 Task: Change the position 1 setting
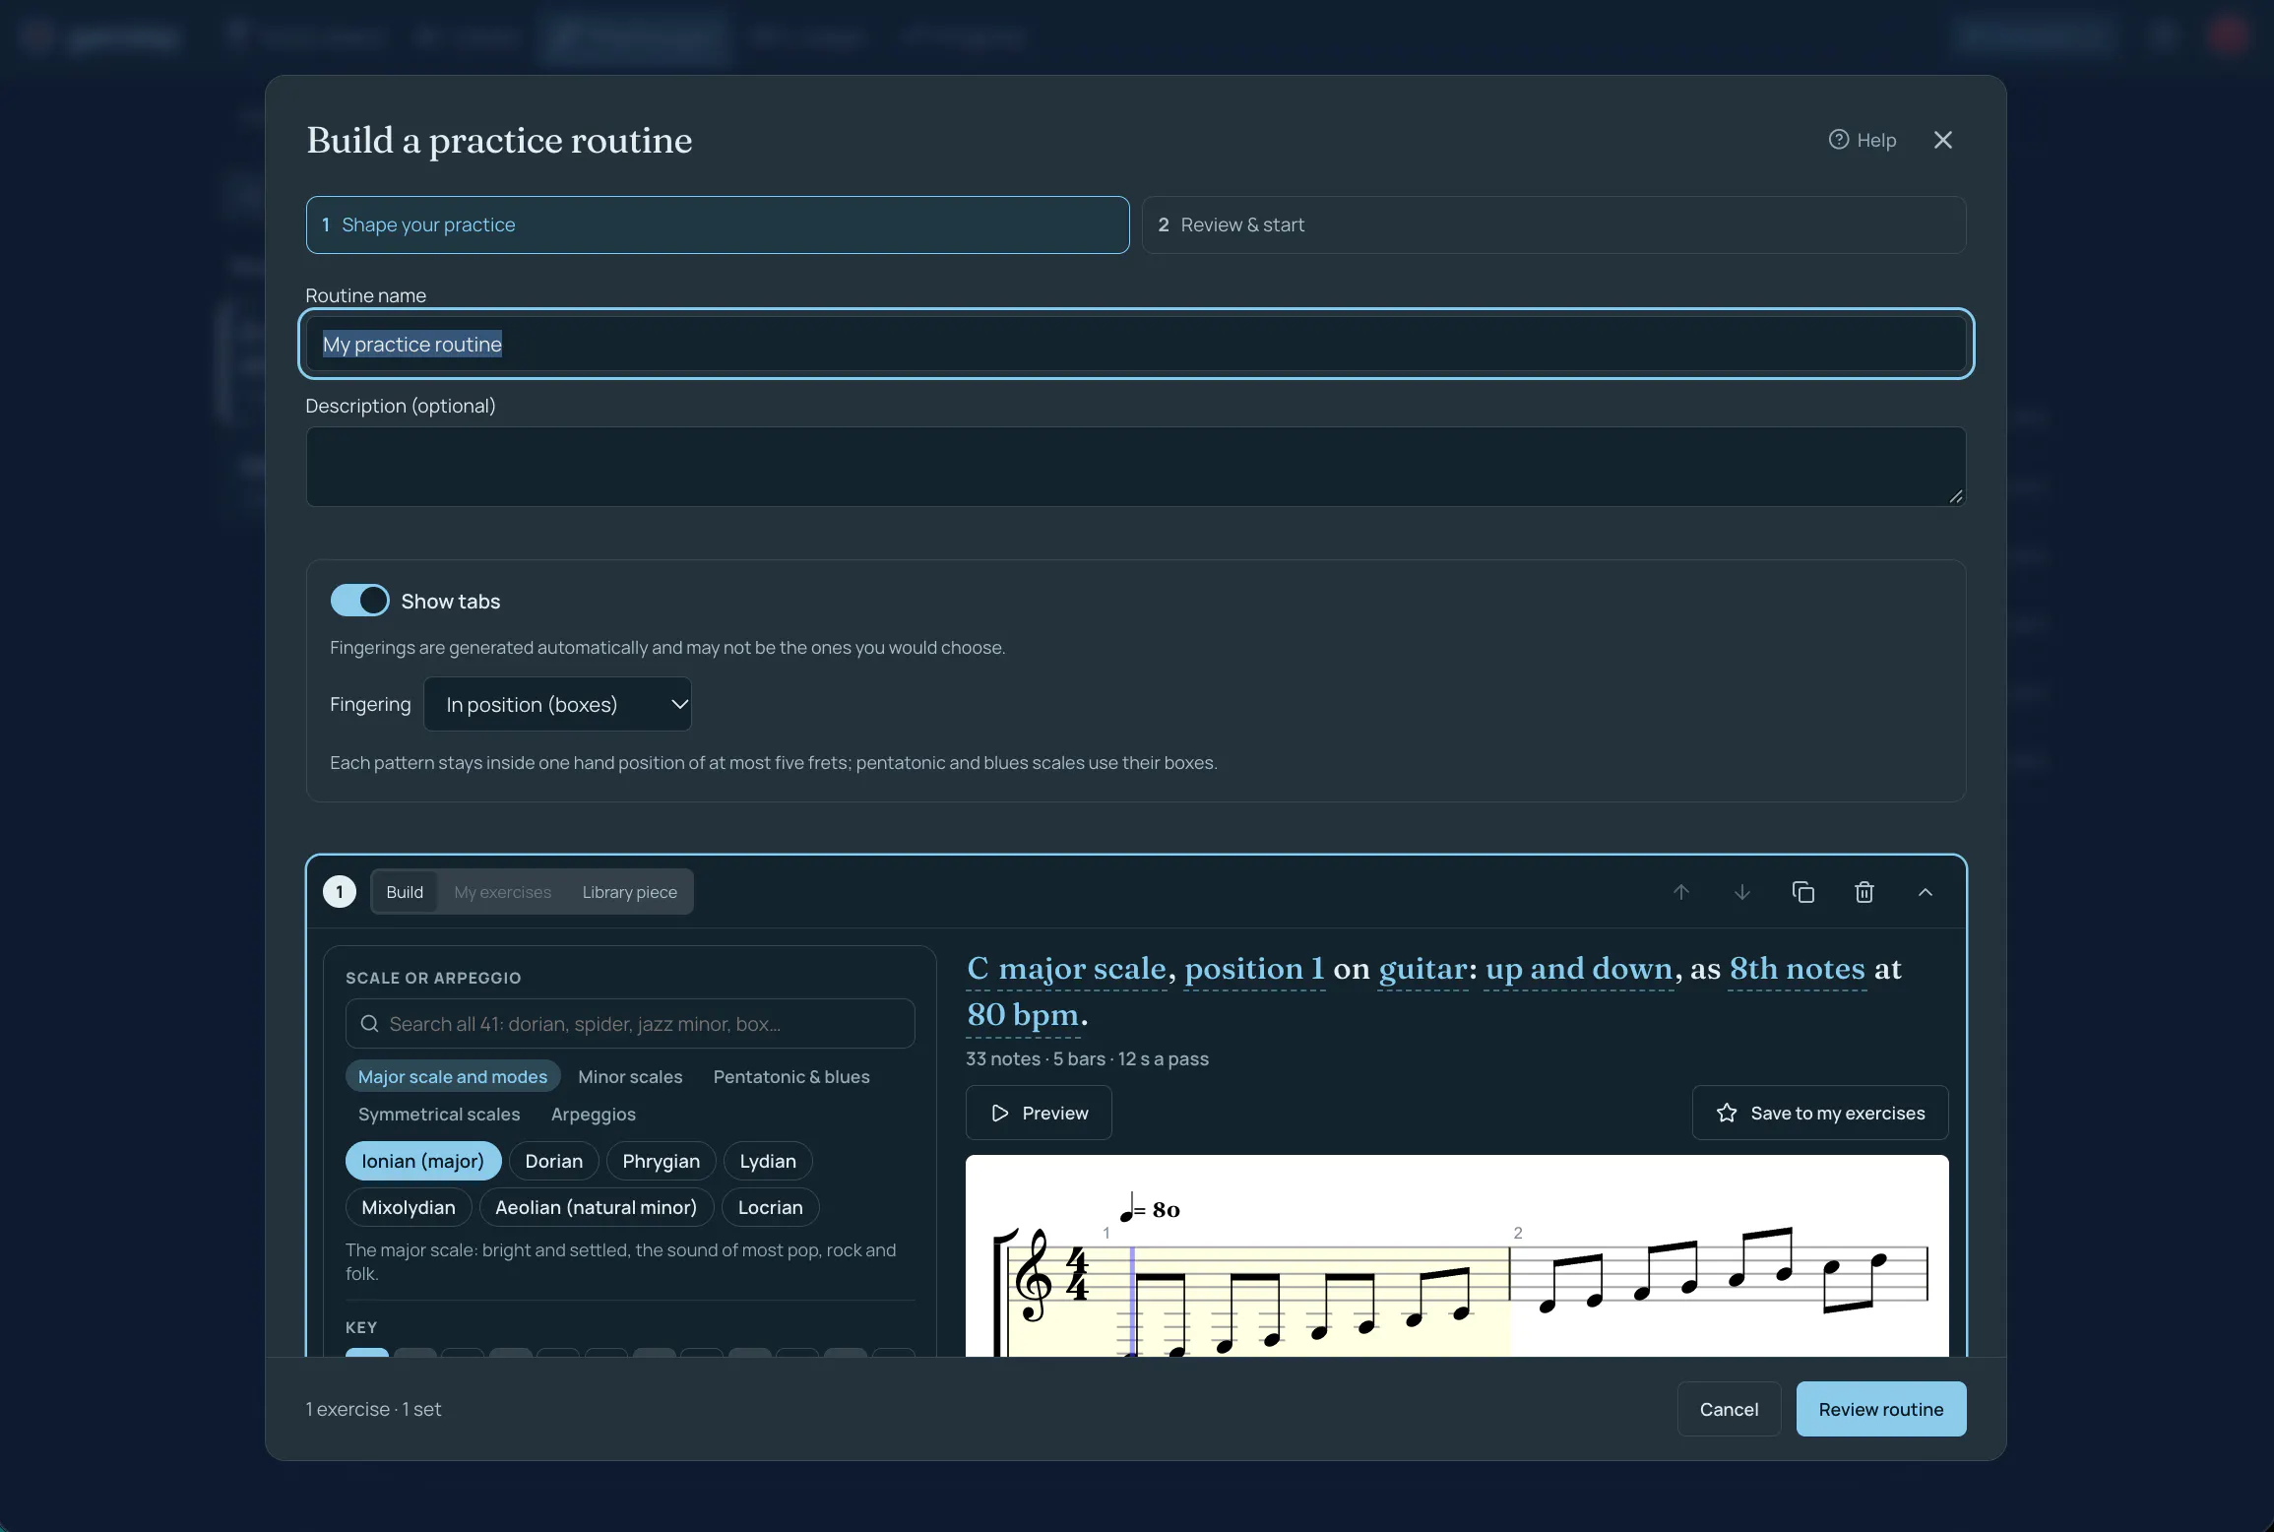[1254, 969]
